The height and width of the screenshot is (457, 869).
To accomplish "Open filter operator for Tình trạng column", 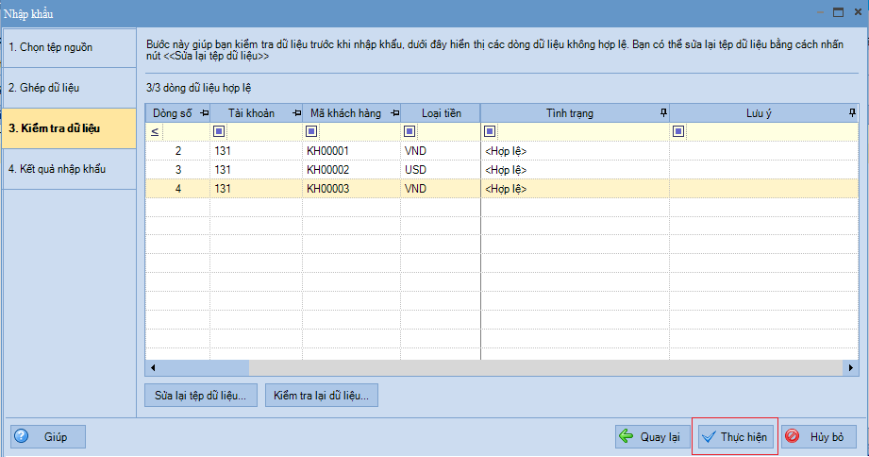I will [490, 131].
